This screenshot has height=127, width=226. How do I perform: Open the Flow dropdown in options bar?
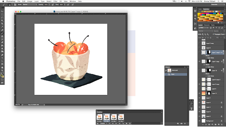point(65,5)
